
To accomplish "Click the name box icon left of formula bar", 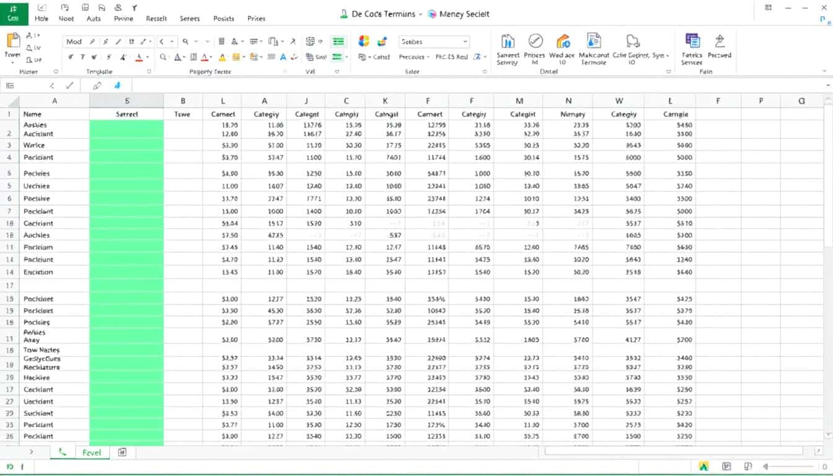I will tap(9, 86).
